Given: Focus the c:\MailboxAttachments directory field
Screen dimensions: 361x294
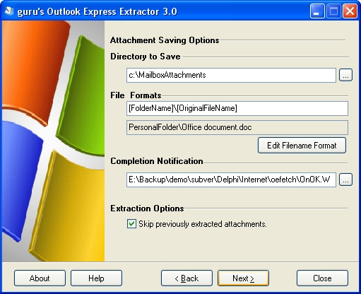Looking at the screenshot, I should [x=231, y=75].
